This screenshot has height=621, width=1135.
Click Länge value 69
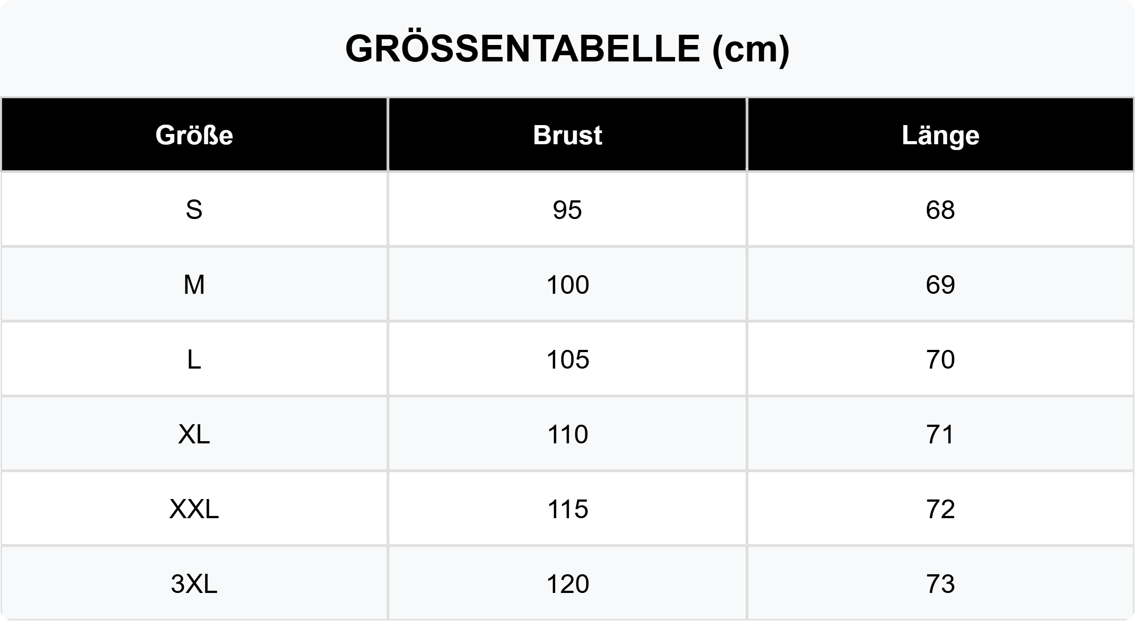click(940, 284)
